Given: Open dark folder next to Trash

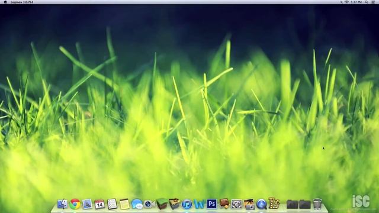Looking at the screenshot, I should click(305, 204).
